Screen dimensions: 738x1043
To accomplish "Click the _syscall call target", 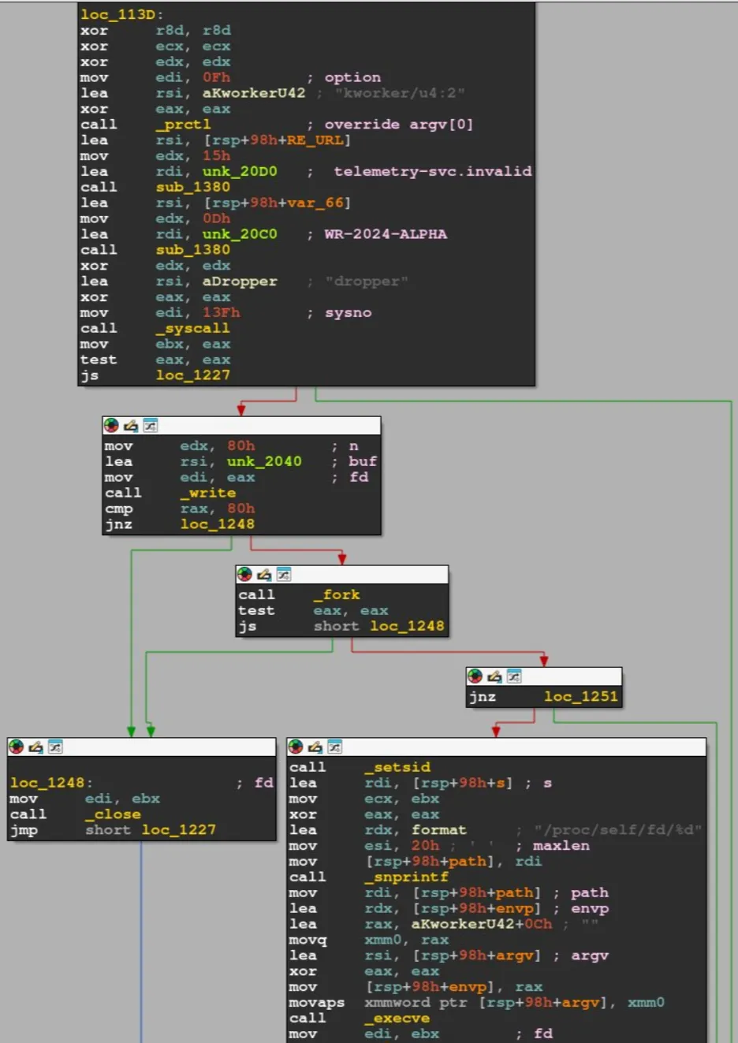I will coord(192,328).
